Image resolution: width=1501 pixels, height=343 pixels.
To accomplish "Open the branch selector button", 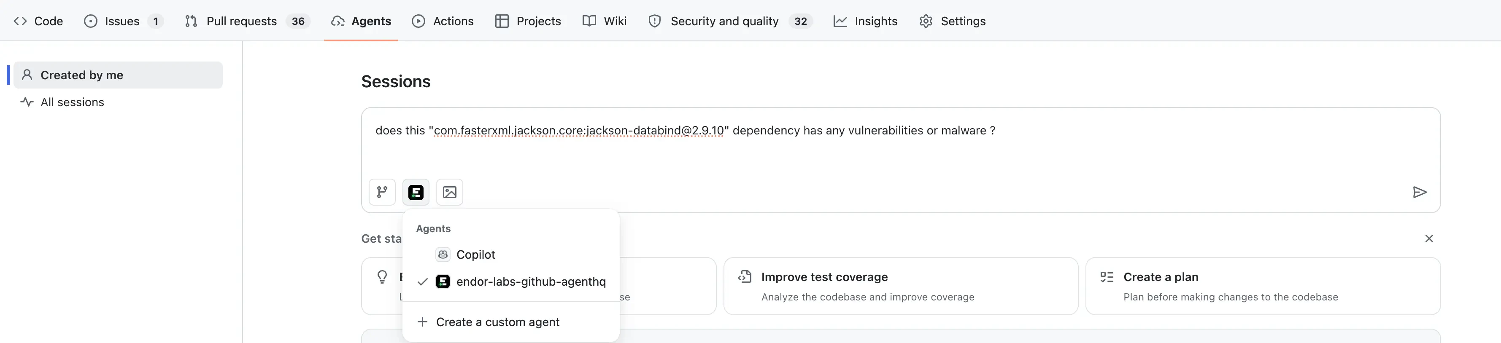I will click(382, 192).
